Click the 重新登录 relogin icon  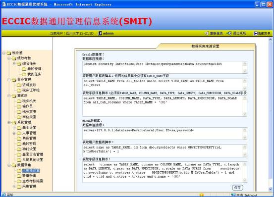click(x=207, y=33)
